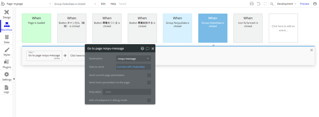Viewport: 319px width, 117px height.
Task: Select the Button キャンセル（削除） is clicked event
Action: point(72,28)
